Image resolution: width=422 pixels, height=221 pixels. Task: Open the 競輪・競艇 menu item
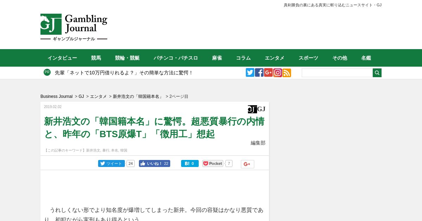127,58
